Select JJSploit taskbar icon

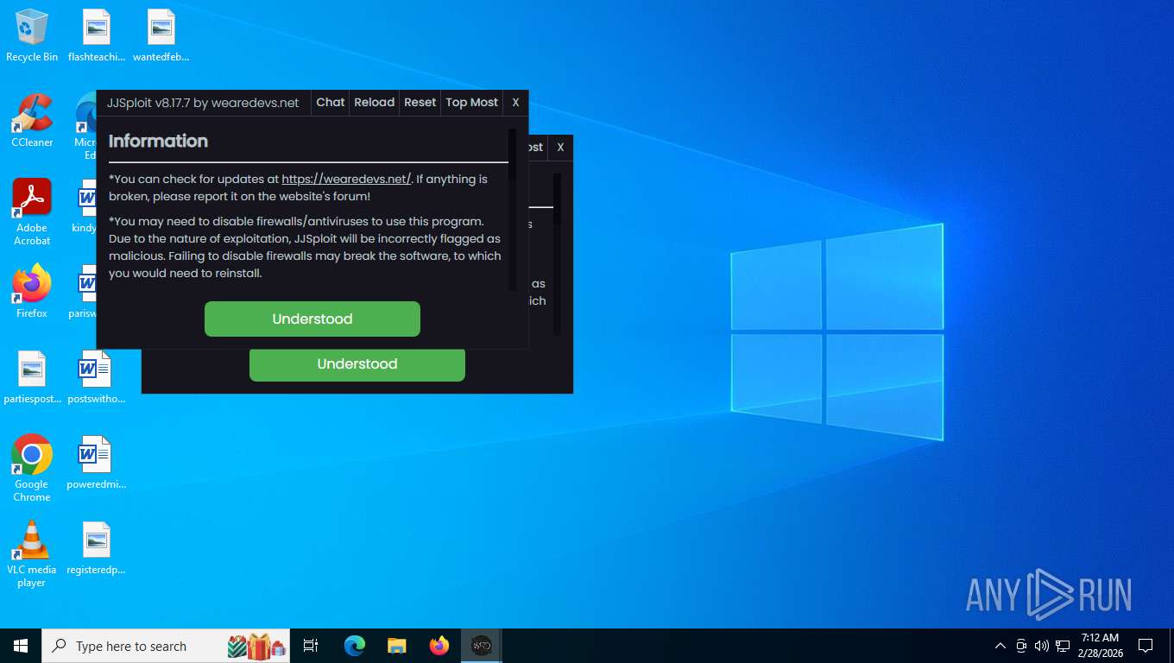point(481,646)
